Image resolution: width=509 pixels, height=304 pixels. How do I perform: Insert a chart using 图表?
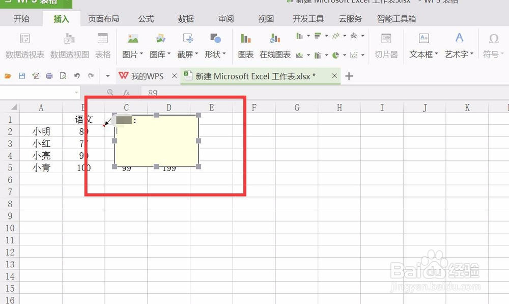[x=245, y=45]
